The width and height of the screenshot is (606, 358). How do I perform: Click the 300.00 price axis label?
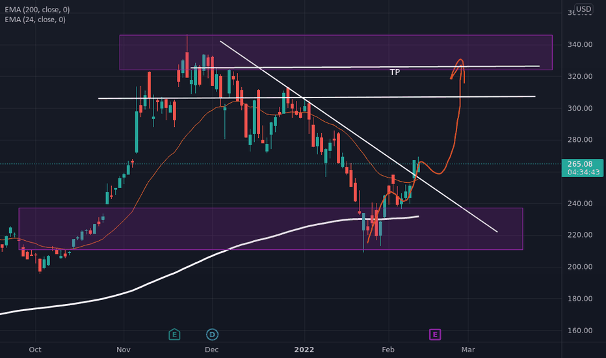pos(580,108)
